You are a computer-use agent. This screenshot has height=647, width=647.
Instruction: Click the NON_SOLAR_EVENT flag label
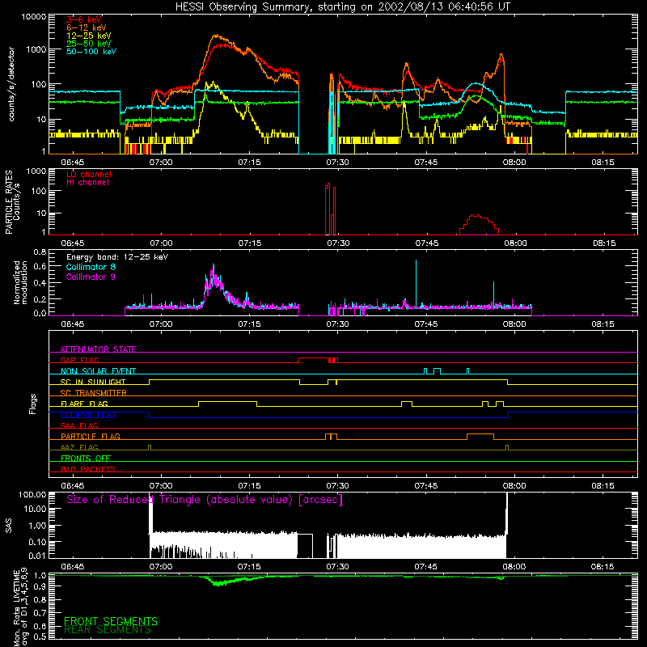pyautogui.click(x=98, y=371)
